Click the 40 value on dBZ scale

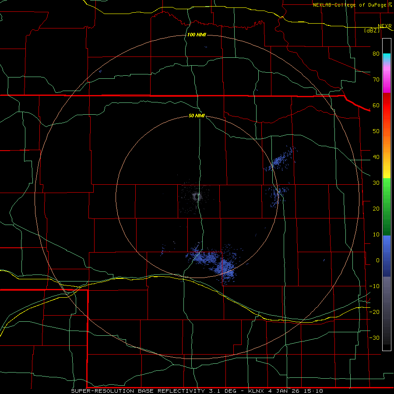pos(376,157)
